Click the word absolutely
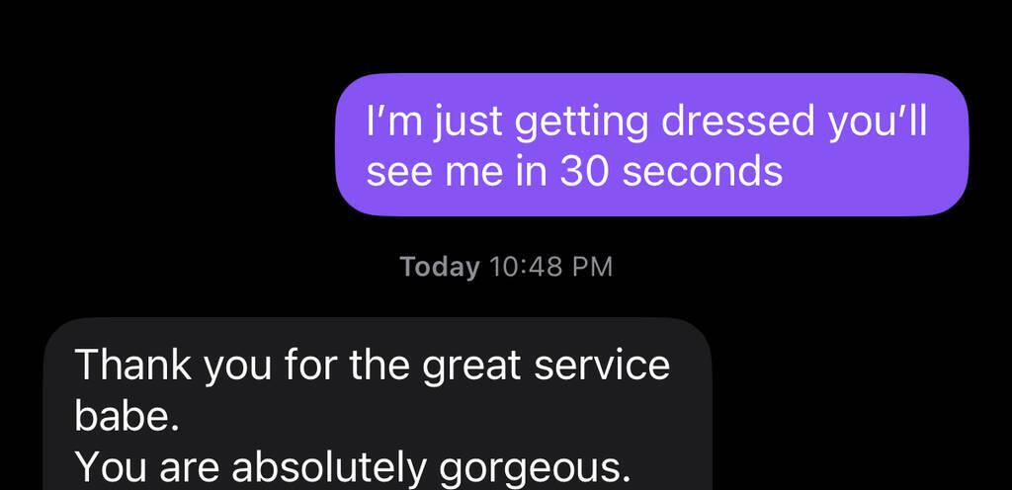The image size is (1012, 490). coord(328,468)
